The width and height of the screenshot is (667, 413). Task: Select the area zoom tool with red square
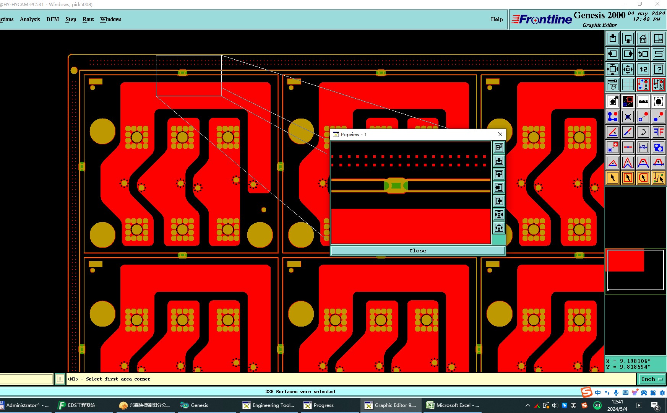(628, 101)
